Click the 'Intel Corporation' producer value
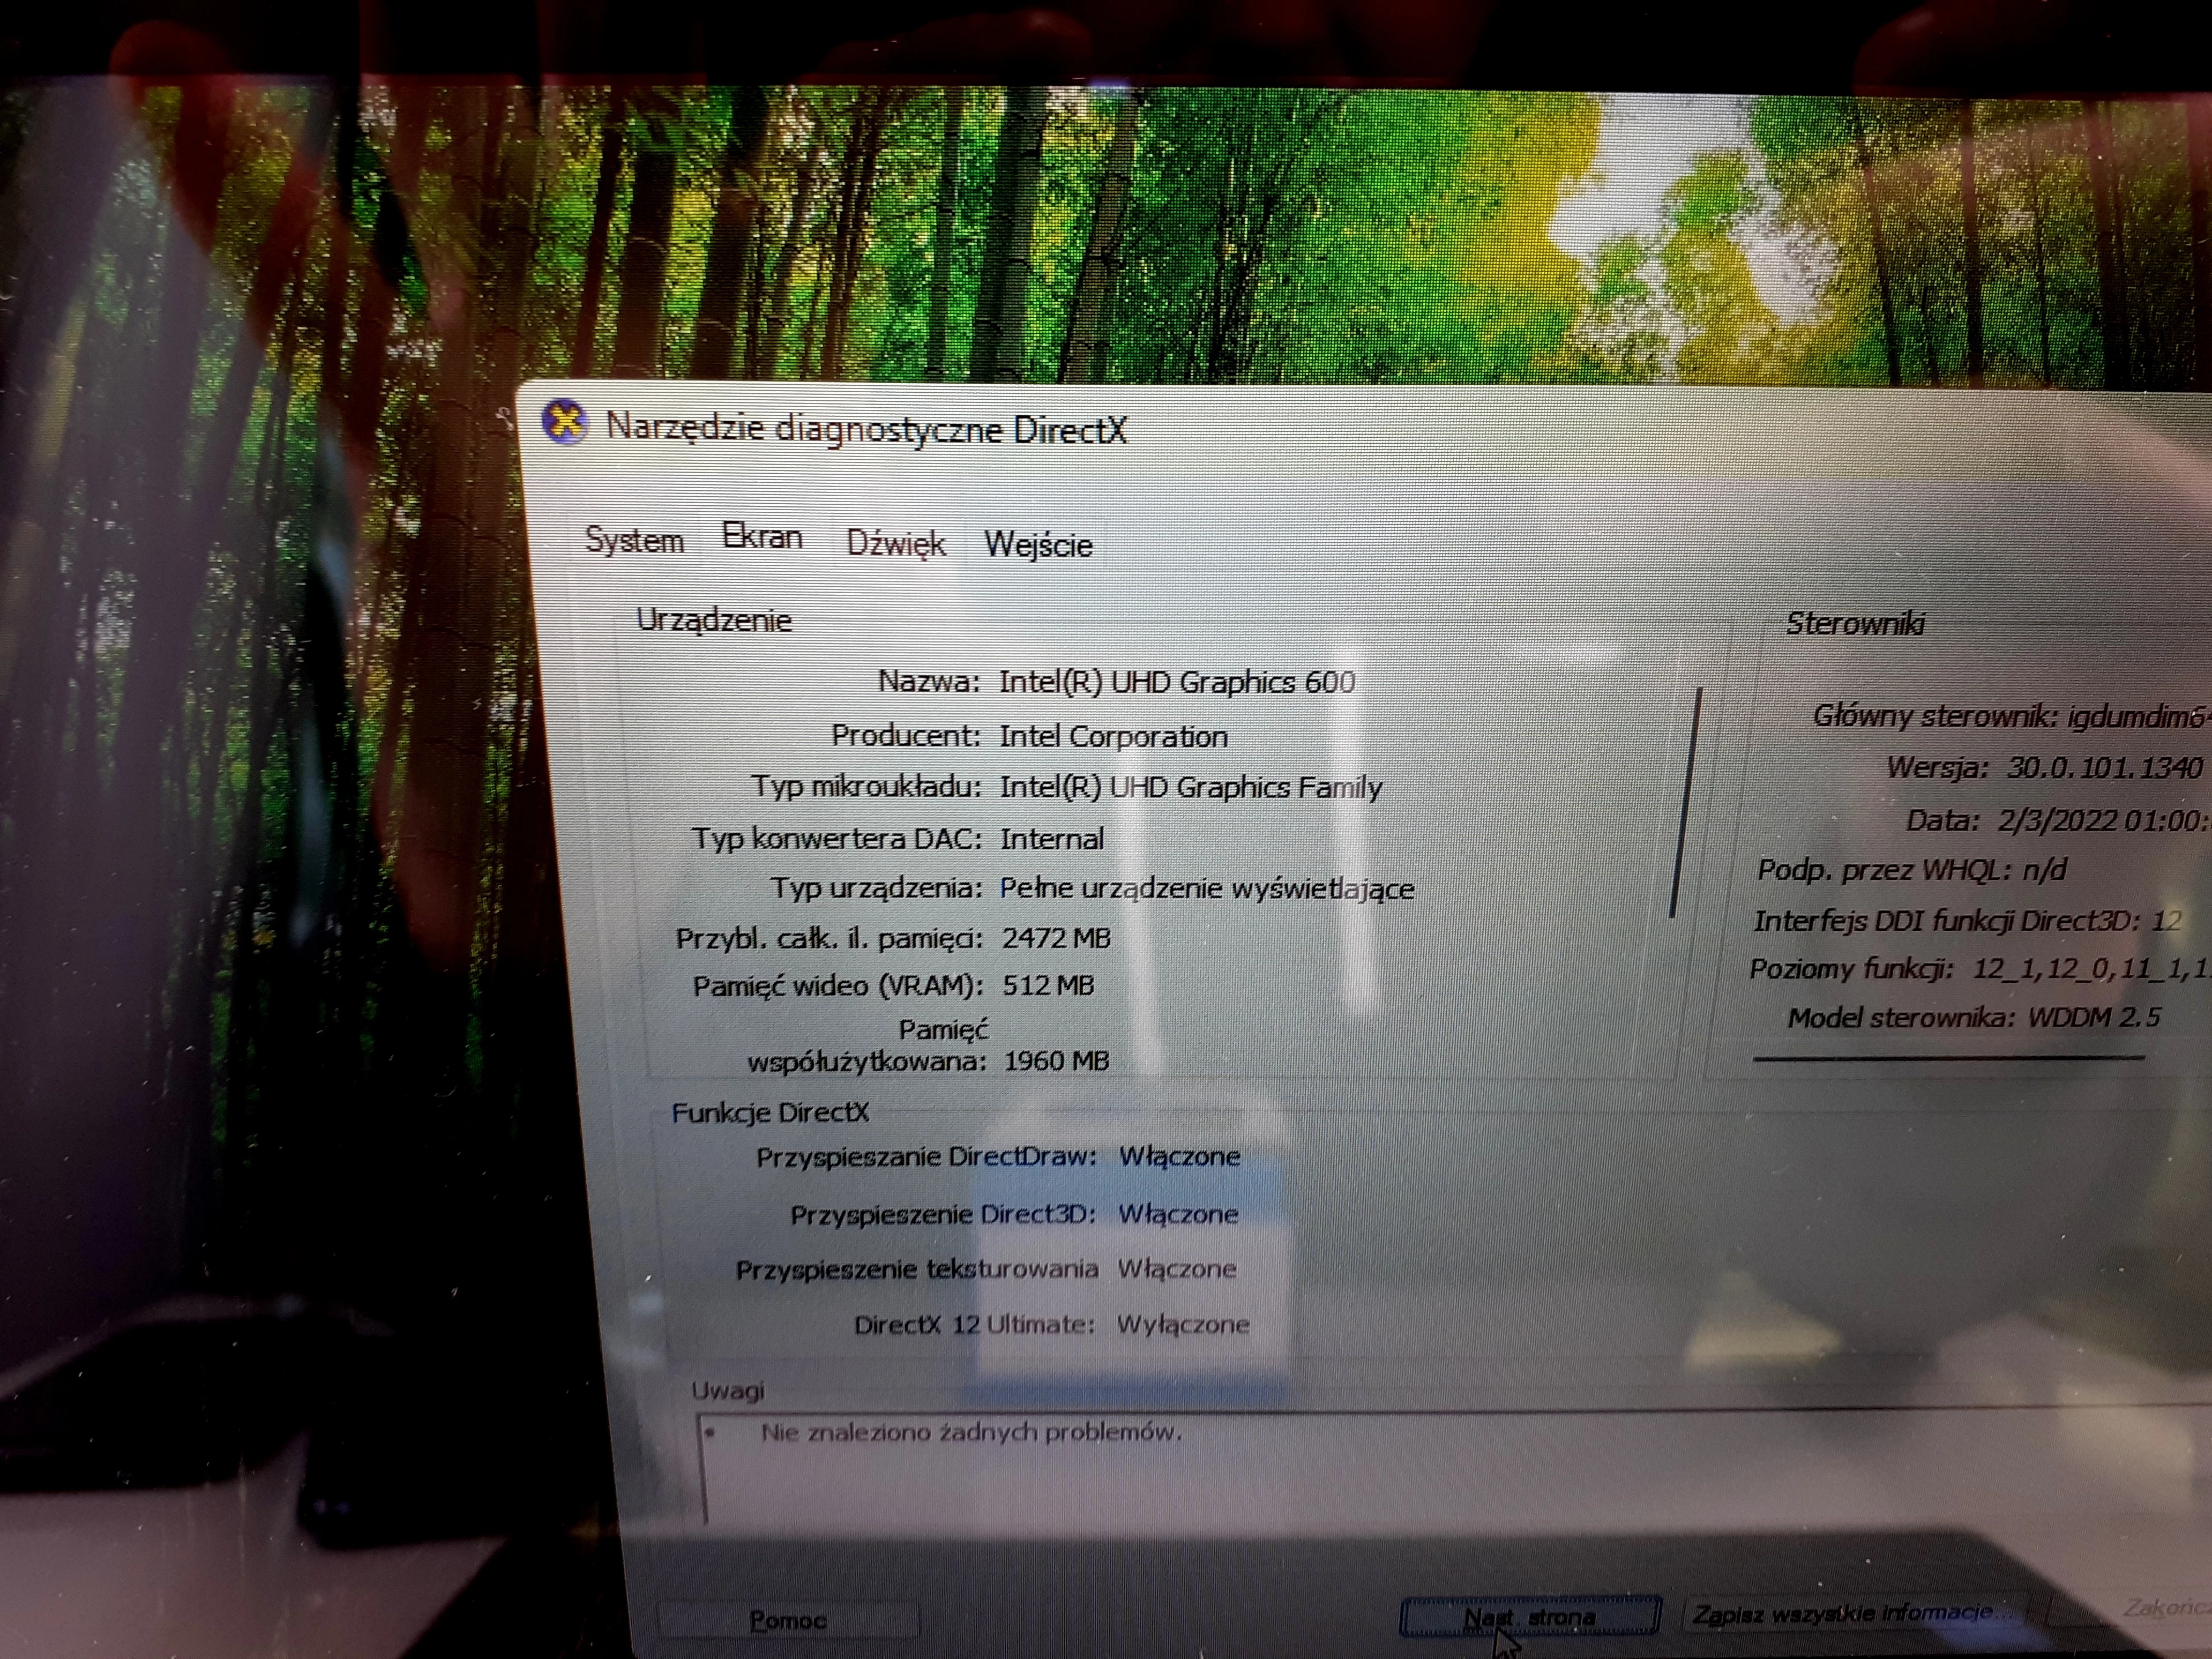The width and height of the screenshot is (2212, 1659). [x=1113, y=737]
